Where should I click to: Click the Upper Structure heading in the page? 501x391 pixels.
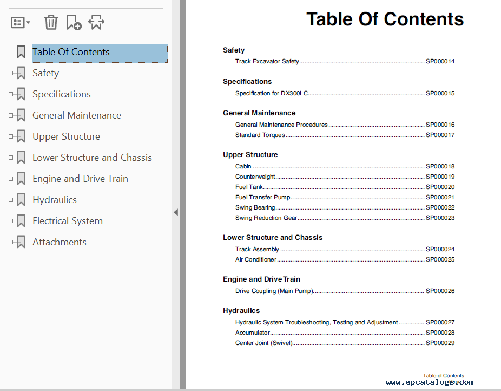tap(250, 155)
